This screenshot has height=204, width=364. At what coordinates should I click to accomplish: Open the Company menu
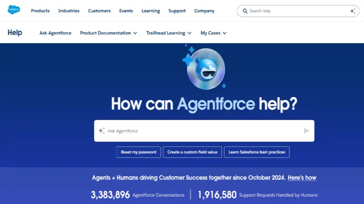point(204,11)
